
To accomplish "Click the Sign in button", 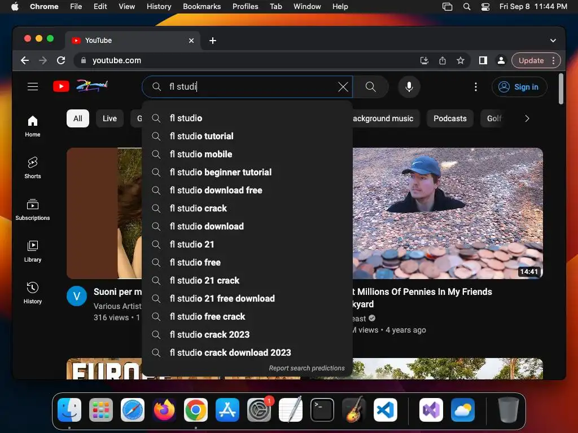I will tap(519, 87).
